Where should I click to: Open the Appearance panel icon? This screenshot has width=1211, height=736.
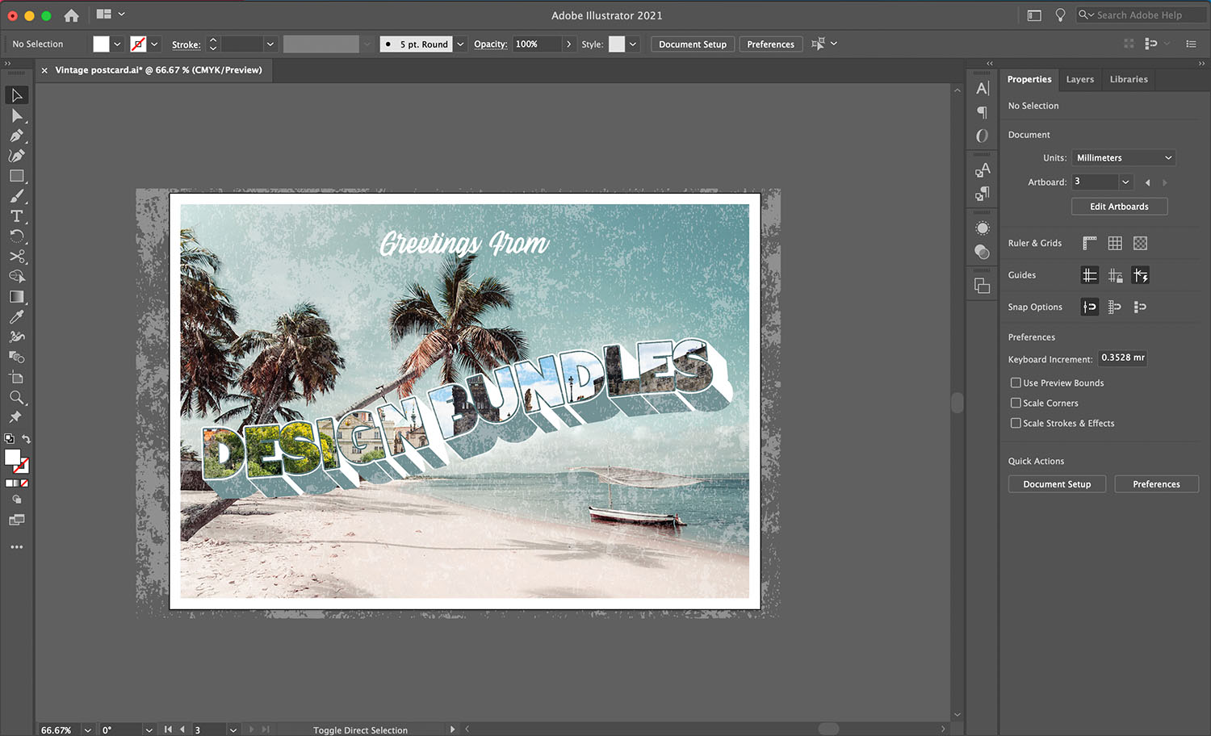(x=983, y=228)
